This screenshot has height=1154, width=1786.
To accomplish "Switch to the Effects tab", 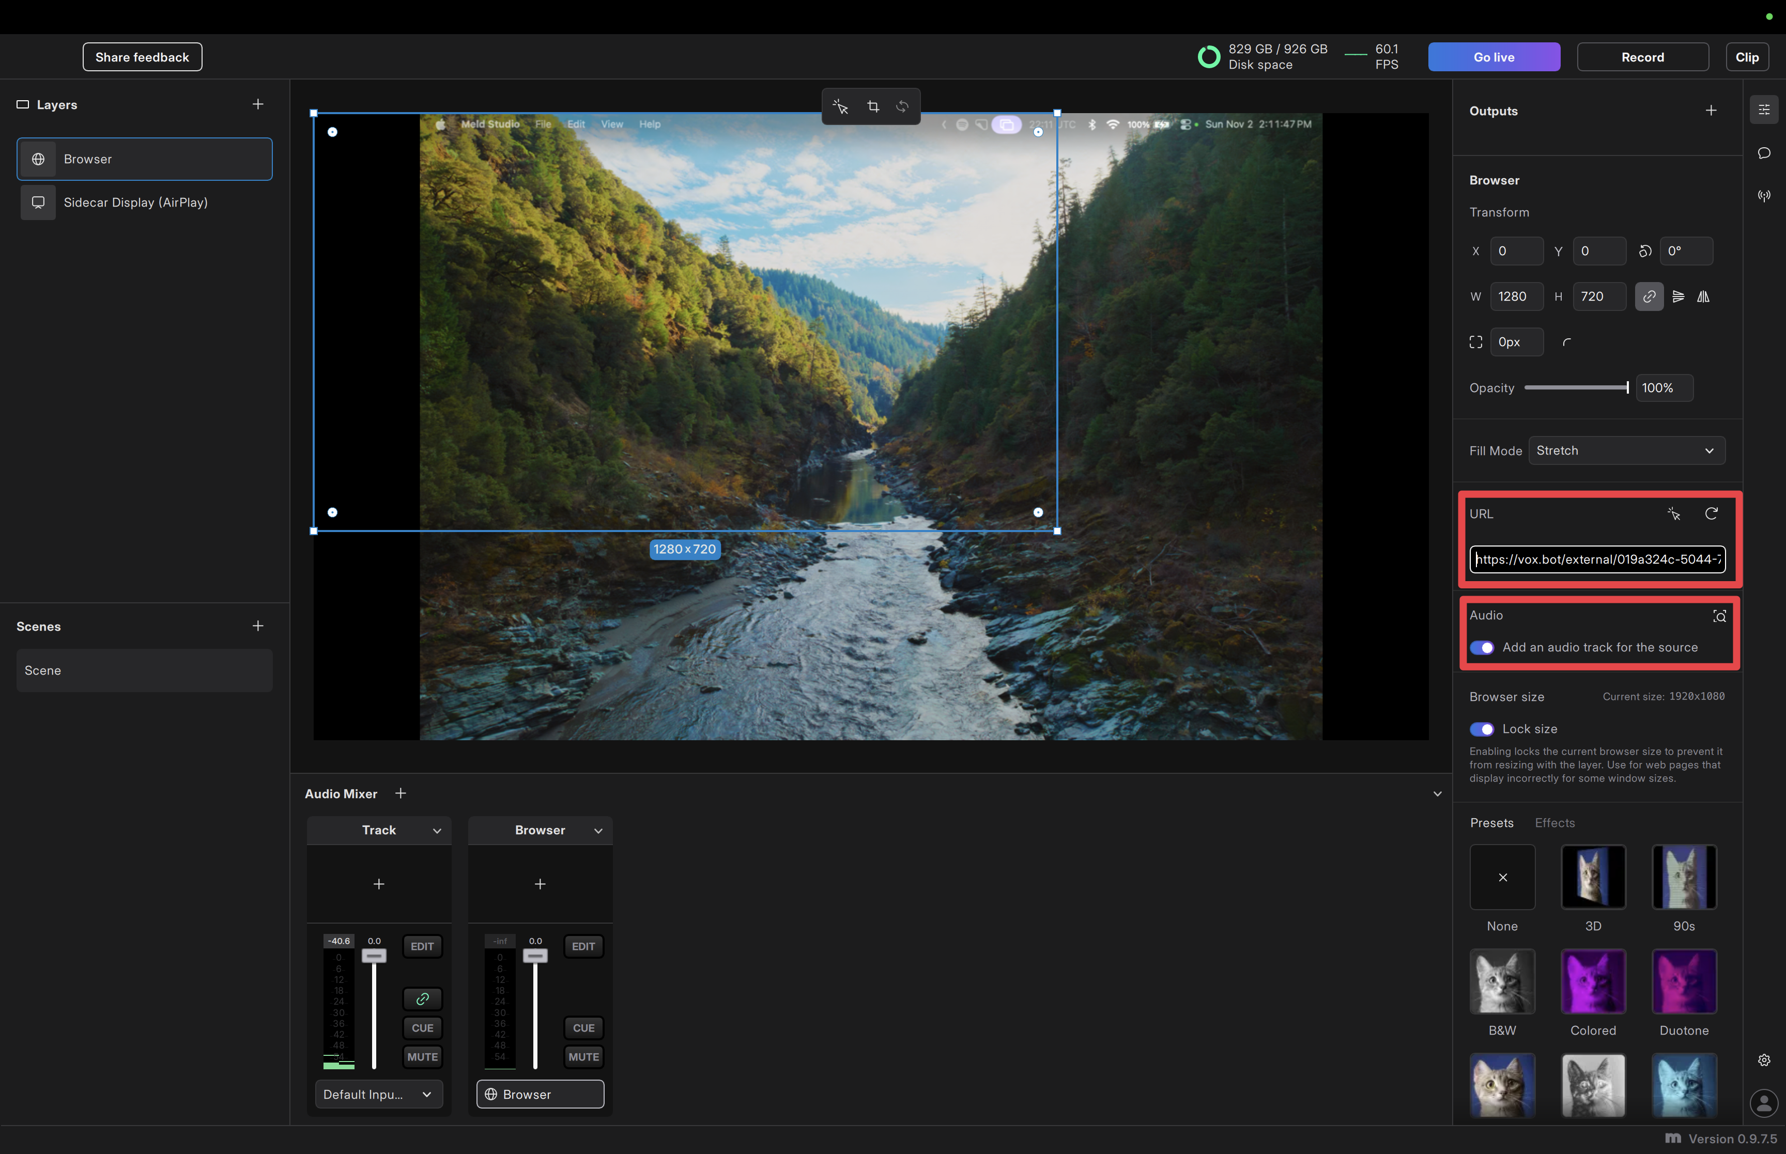I will tap(1554, 823).
